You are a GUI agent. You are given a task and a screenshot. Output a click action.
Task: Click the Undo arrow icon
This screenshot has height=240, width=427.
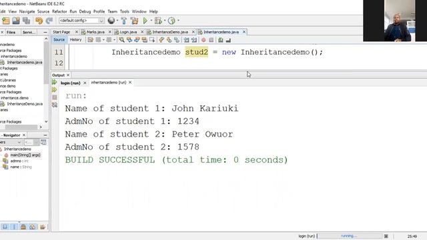click(x=39, y=21)
